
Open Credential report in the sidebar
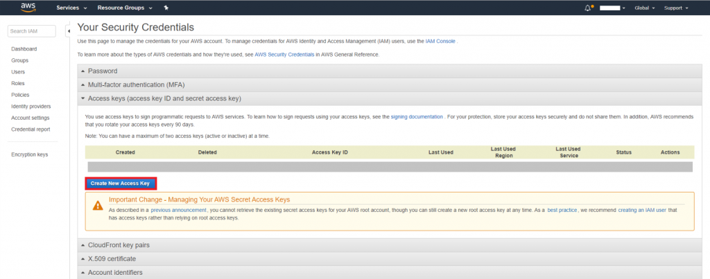(31, 129)
